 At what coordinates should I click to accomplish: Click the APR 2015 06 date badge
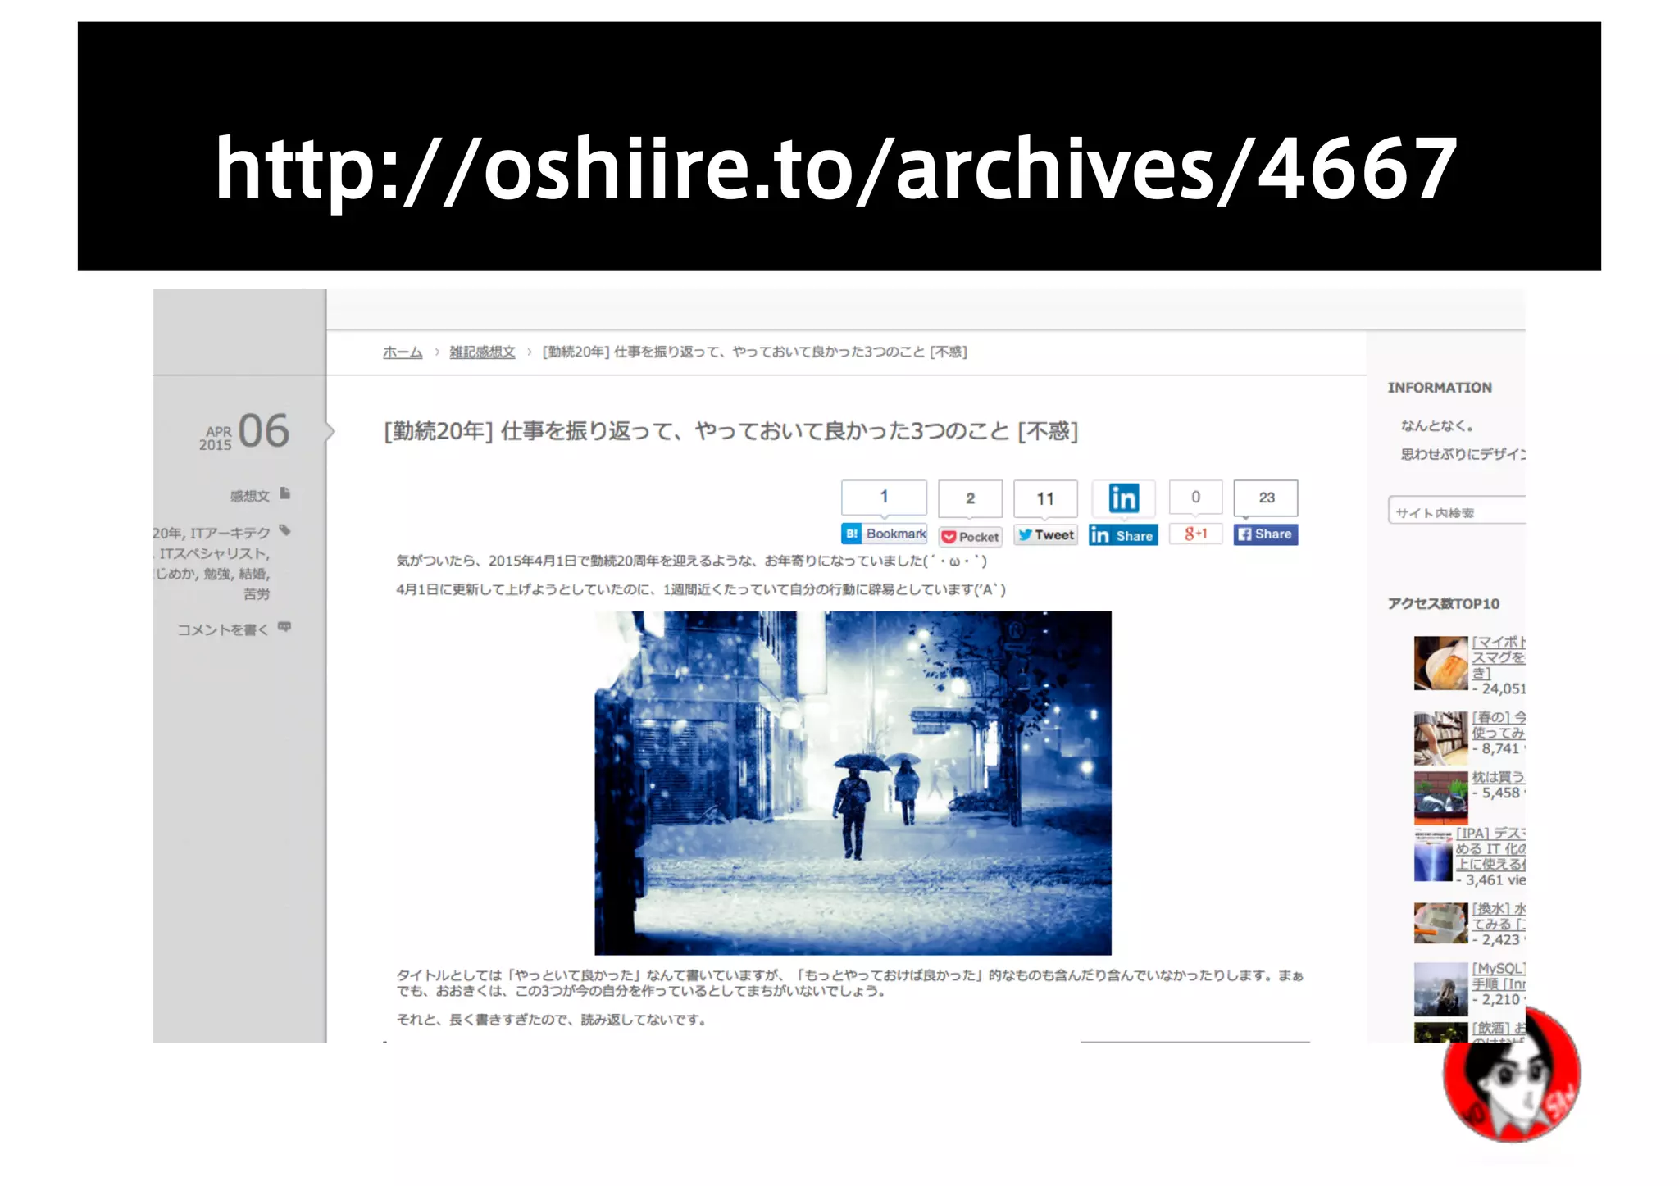point(243,431)
